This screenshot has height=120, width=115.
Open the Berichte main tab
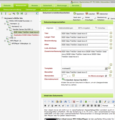[x=76, y=5]
